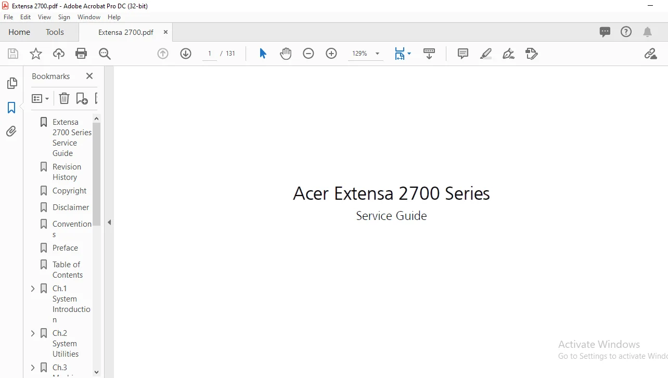668x378 pixels.
Task: Click the scrolling mode keyboard icon
Action: [x=429, y=54]
